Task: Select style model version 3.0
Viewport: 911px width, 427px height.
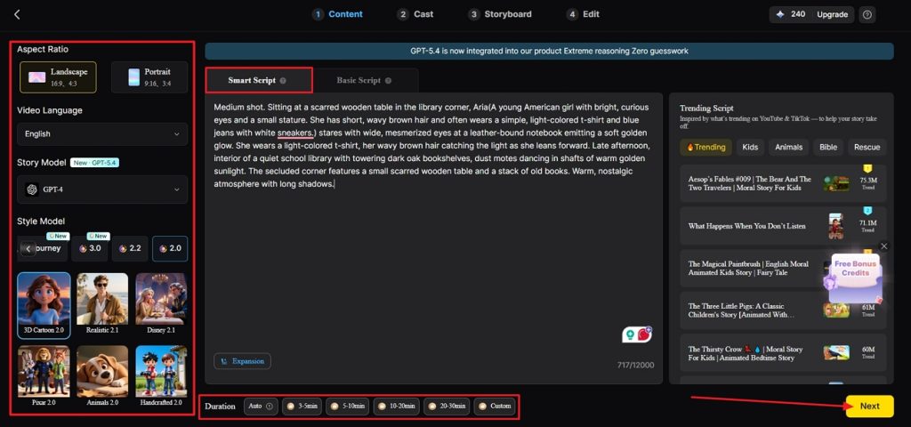Action: click(x=90, y=249)
